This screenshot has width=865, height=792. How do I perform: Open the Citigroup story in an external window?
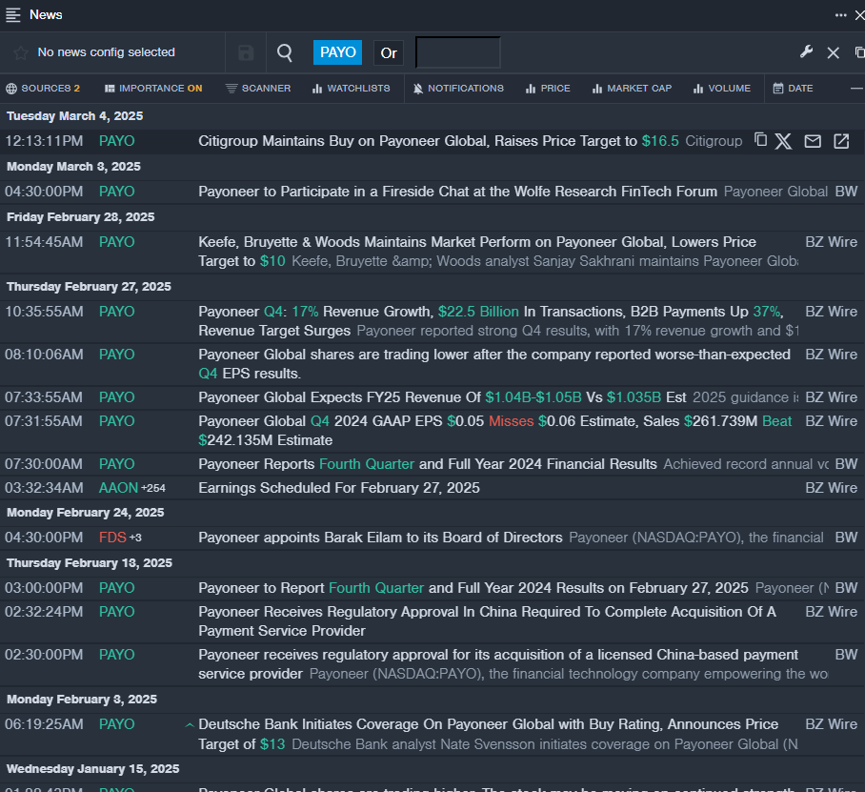coord(841,141)
